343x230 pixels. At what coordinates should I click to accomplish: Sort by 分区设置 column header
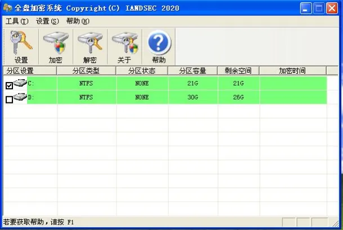coord(30,71)
